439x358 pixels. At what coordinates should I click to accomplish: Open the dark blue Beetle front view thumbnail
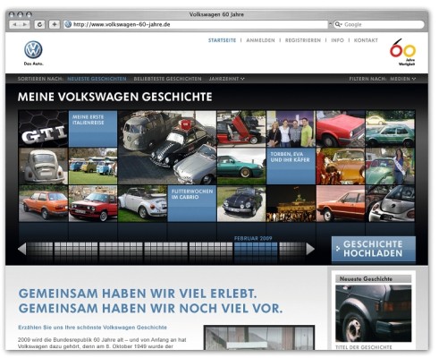(x=241, y=203)
